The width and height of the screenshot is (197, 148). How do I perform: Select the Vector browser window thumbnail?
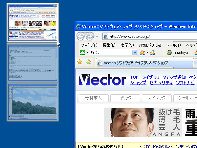click(33, 23)
